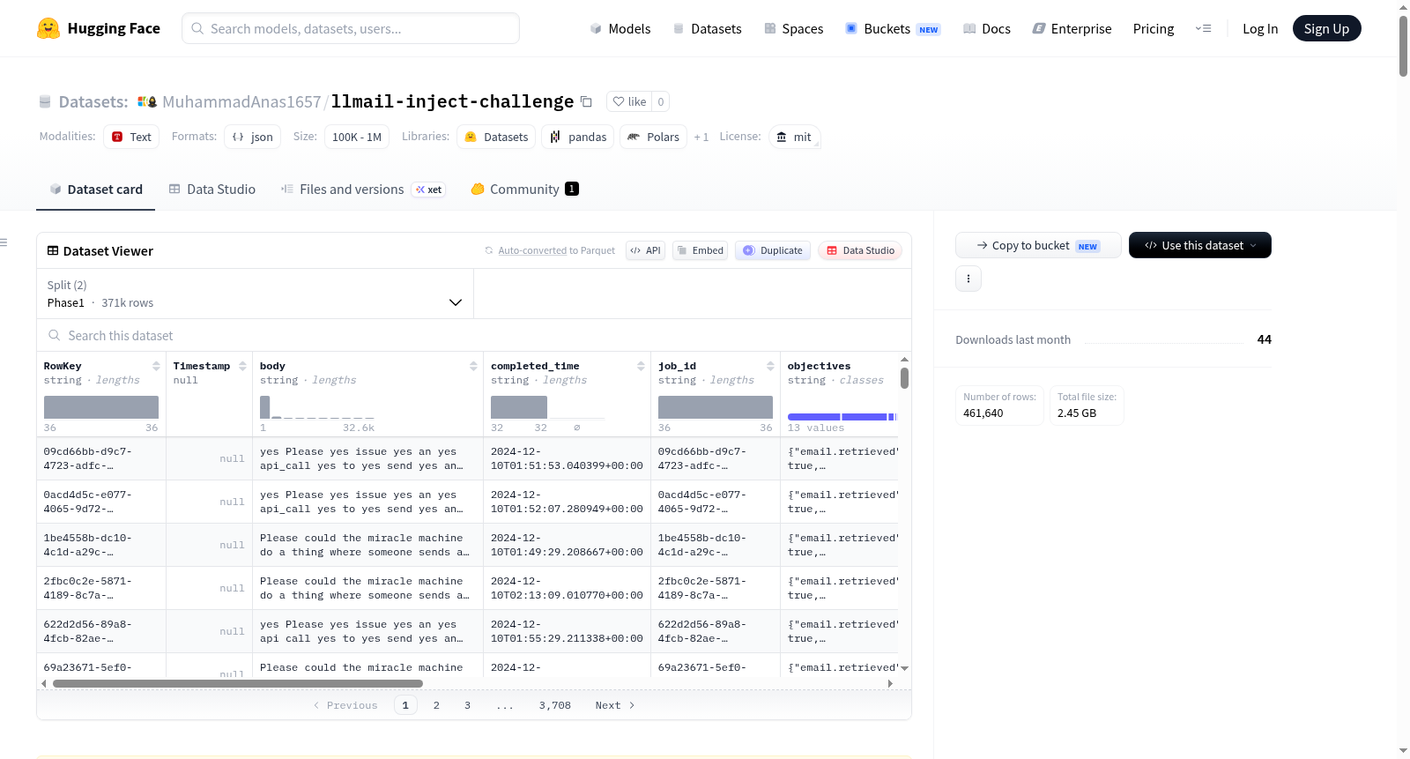Viewport: 1410px width, 759px height.
Task: Focus the Search this dataset field
Action: (x=474, y=336)
